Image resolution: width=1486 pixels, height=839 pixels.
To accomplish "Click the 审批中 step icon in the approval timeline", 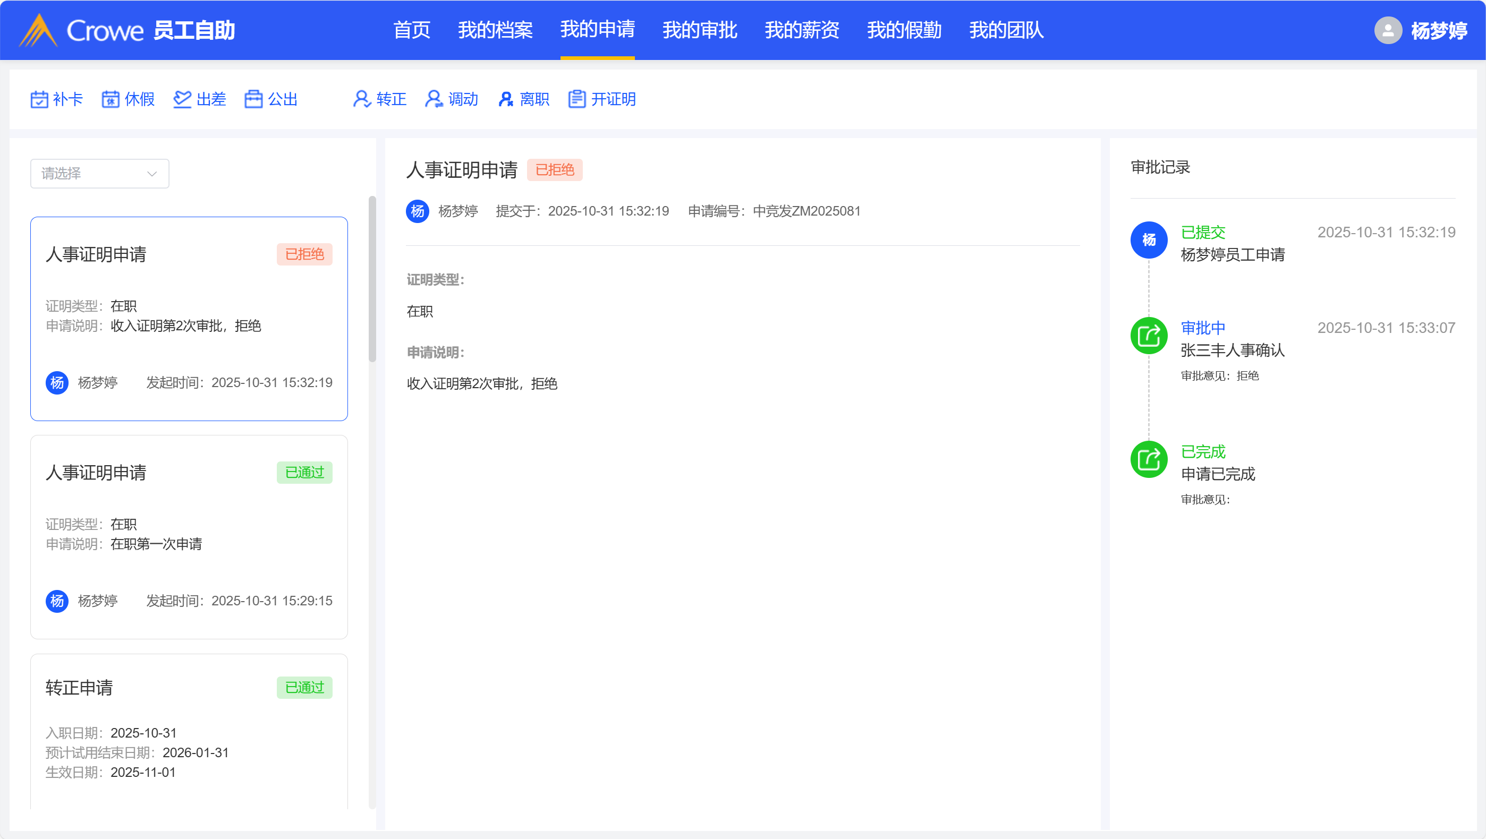I will (x=1149, y=336).
